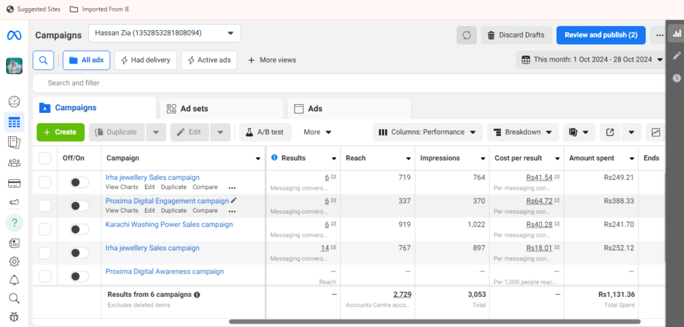Switch to the Ads tab
This screenshot has width=684, height=327.
(315, 108)
